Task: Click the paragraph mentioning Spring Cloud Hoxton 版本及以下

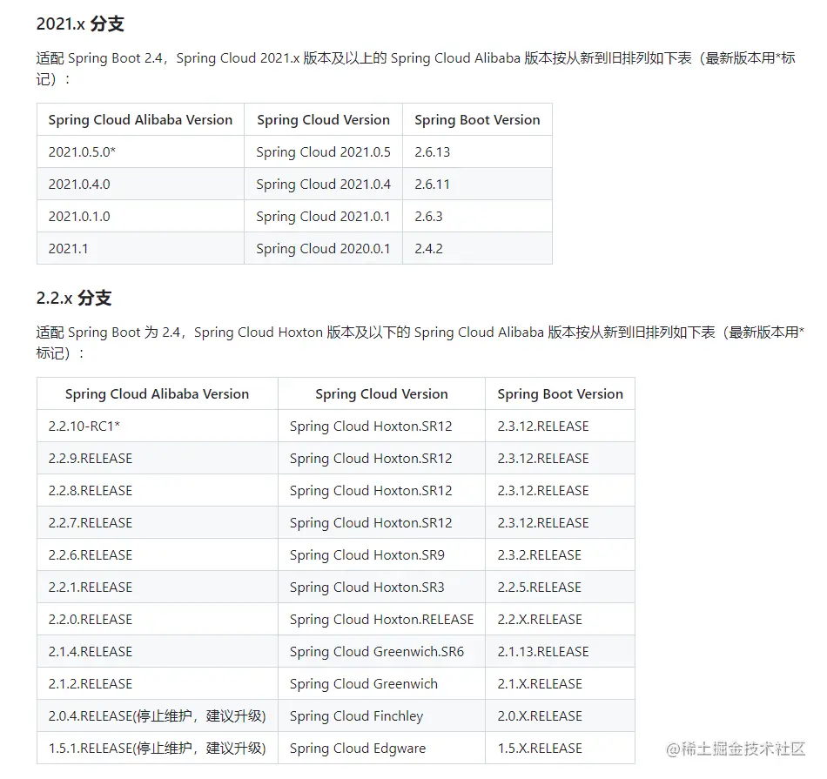Action: [420, 342]
